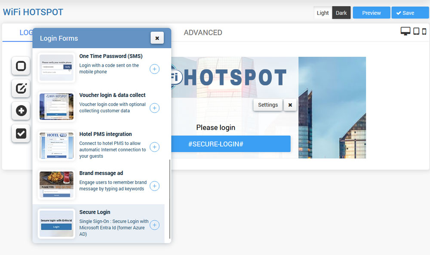Add the Secure Login form
Viewport: 430px width, 255px height.
pos(154,225)
